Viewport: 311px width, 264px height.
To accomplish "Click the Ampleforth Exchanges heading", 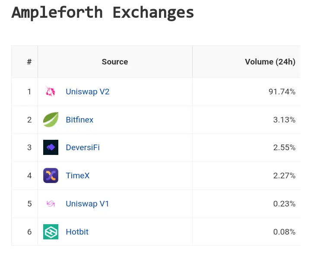I will 102,13.
